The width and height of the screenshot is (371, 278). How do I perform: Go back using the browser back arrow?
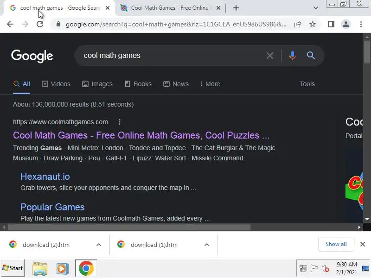click(x=10, y=24)
